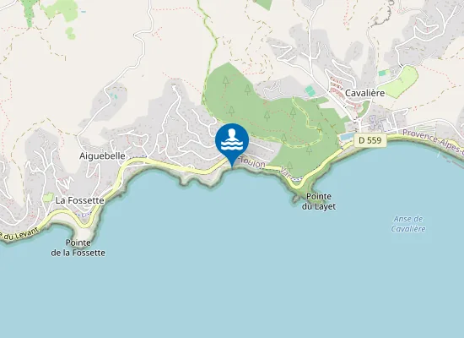Click the Pointe de la Fossette label
The height and width of the screenshot is (338, 464).
(x=78, y=248)
